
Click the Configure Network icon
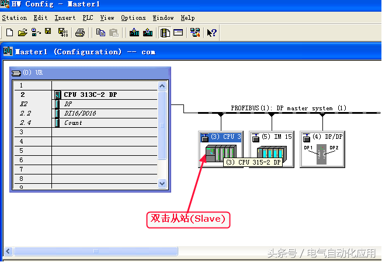[x=195, y=33]
